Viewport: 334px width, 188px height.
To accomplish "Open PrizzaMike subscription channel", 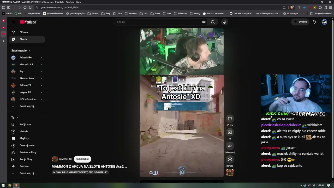I will point(27,57).
